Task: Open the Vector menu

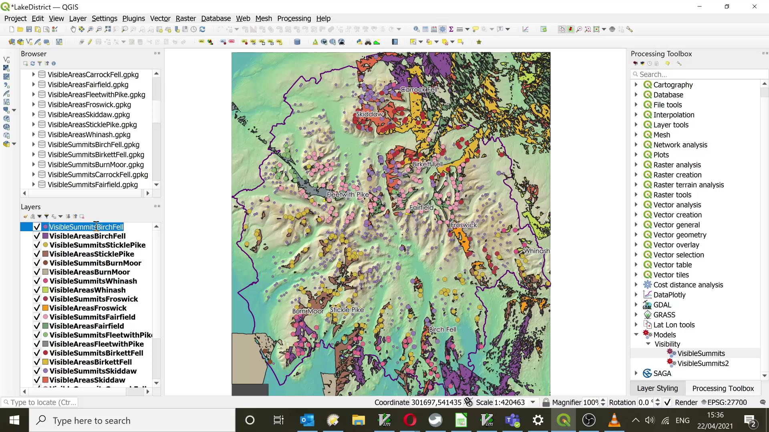Action: click(160, 18)
